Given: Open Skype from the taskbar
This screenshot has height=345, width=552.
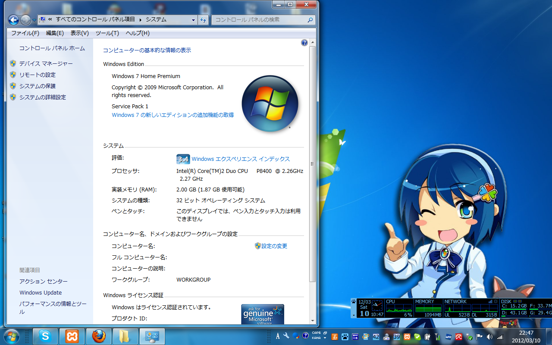Looking at the screenshot, I should pyautogui.click(x=45, y=336).
